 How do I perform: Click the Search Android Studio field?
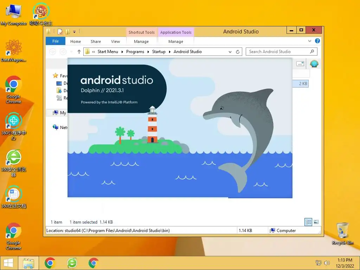pos(282,52)
